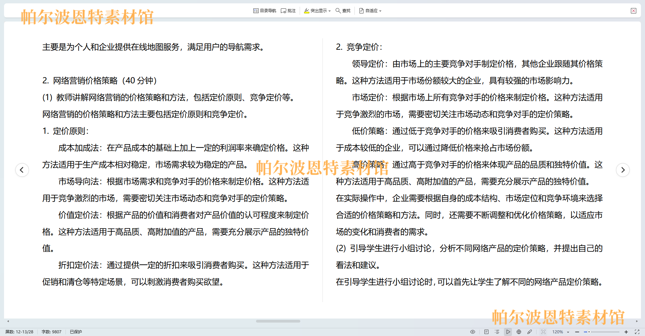Image resolution: width=645 pixels, height=336 pixels.
Task: Open the 自适应 page fit dropdown
Action: coord(370,11)
